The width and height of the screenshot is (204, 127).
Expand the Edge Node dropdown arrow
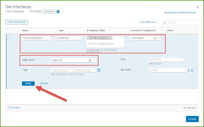(94, 60)
